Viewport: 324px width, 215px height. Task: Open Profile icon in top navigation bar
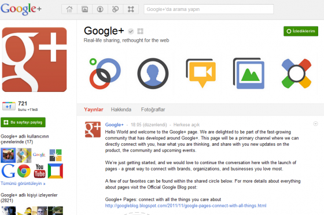tap(100, 9)
